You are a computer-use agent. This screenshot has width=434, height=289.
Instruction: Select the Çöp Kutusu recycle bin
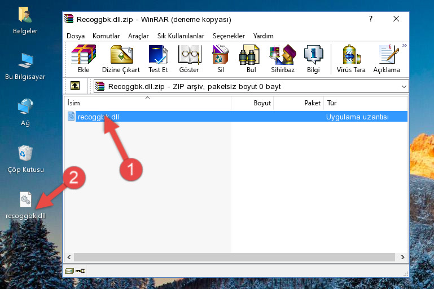click(x=25, y=159)
